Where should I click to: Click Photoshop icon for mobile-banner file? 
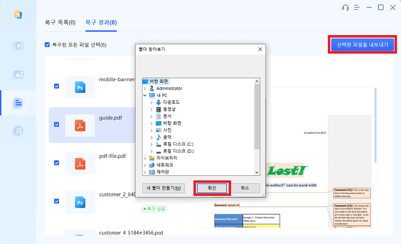coord(80,87)
